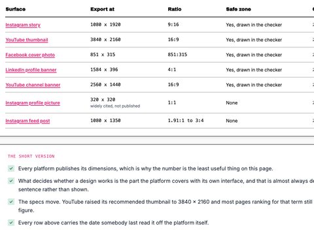314x235 pixels.
Task: Click the 'THE SHORT VERSION' heading
Action: coord(31,156)
